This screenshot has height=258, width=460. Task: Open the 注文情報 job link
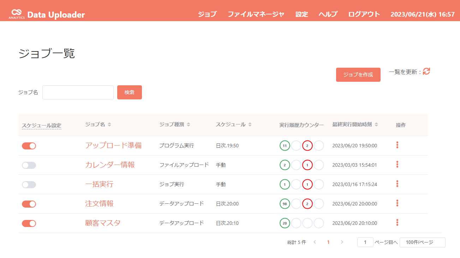pos(99,204)
